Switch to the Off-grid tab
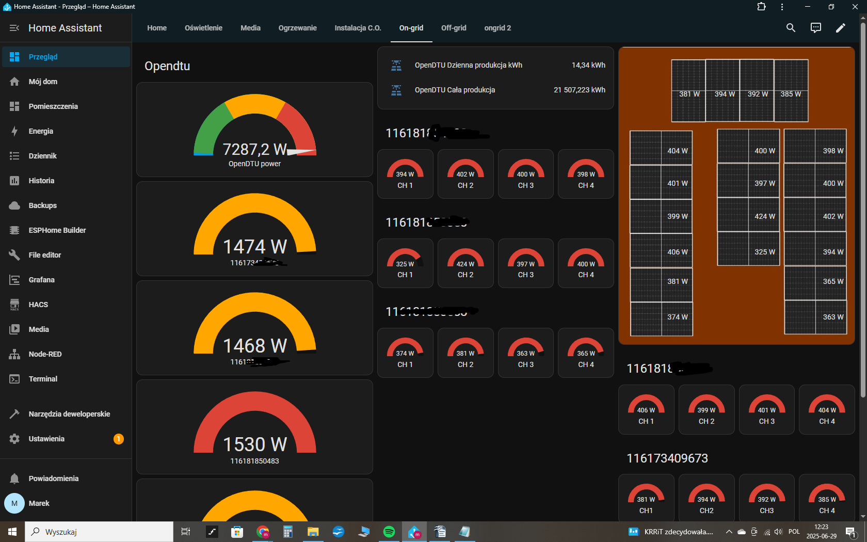The height and width of the screenshot is (542, 867). click(x=454, y=28)
